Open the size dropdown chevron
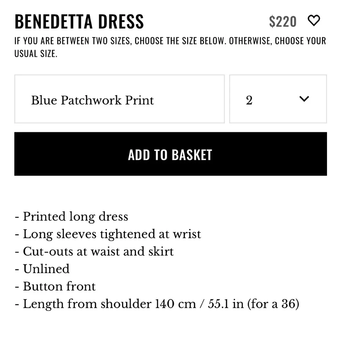The image size is (341, 341). coord(303,99)
